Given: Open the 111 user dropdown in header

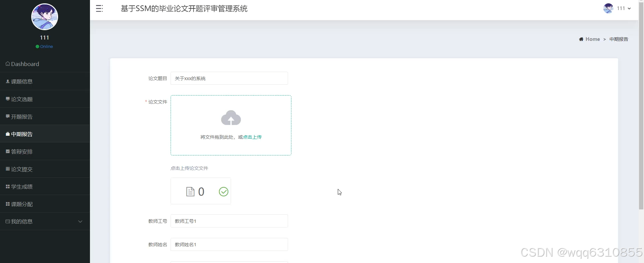Looking at the screenshot, I should [x=624, y=8].
